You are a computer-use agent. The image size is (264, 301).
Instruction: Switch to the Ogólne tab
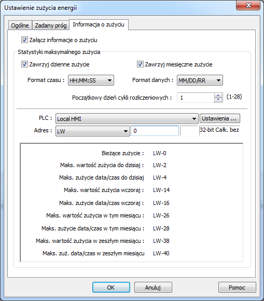point(20,25)
